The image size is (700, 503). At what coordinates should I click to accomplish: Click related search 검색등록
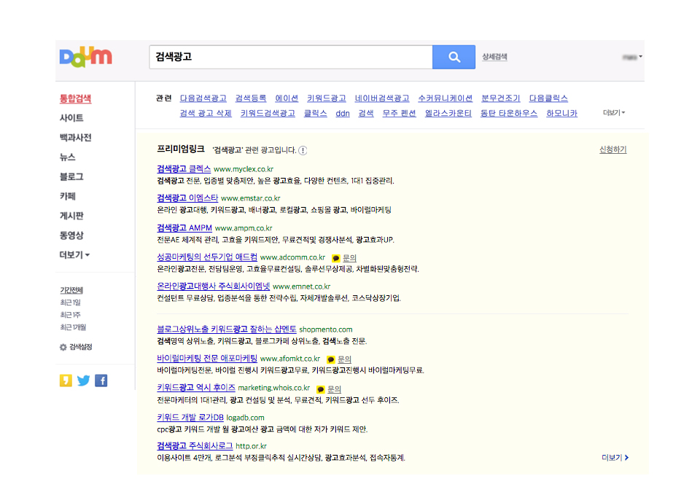point(251,98)
